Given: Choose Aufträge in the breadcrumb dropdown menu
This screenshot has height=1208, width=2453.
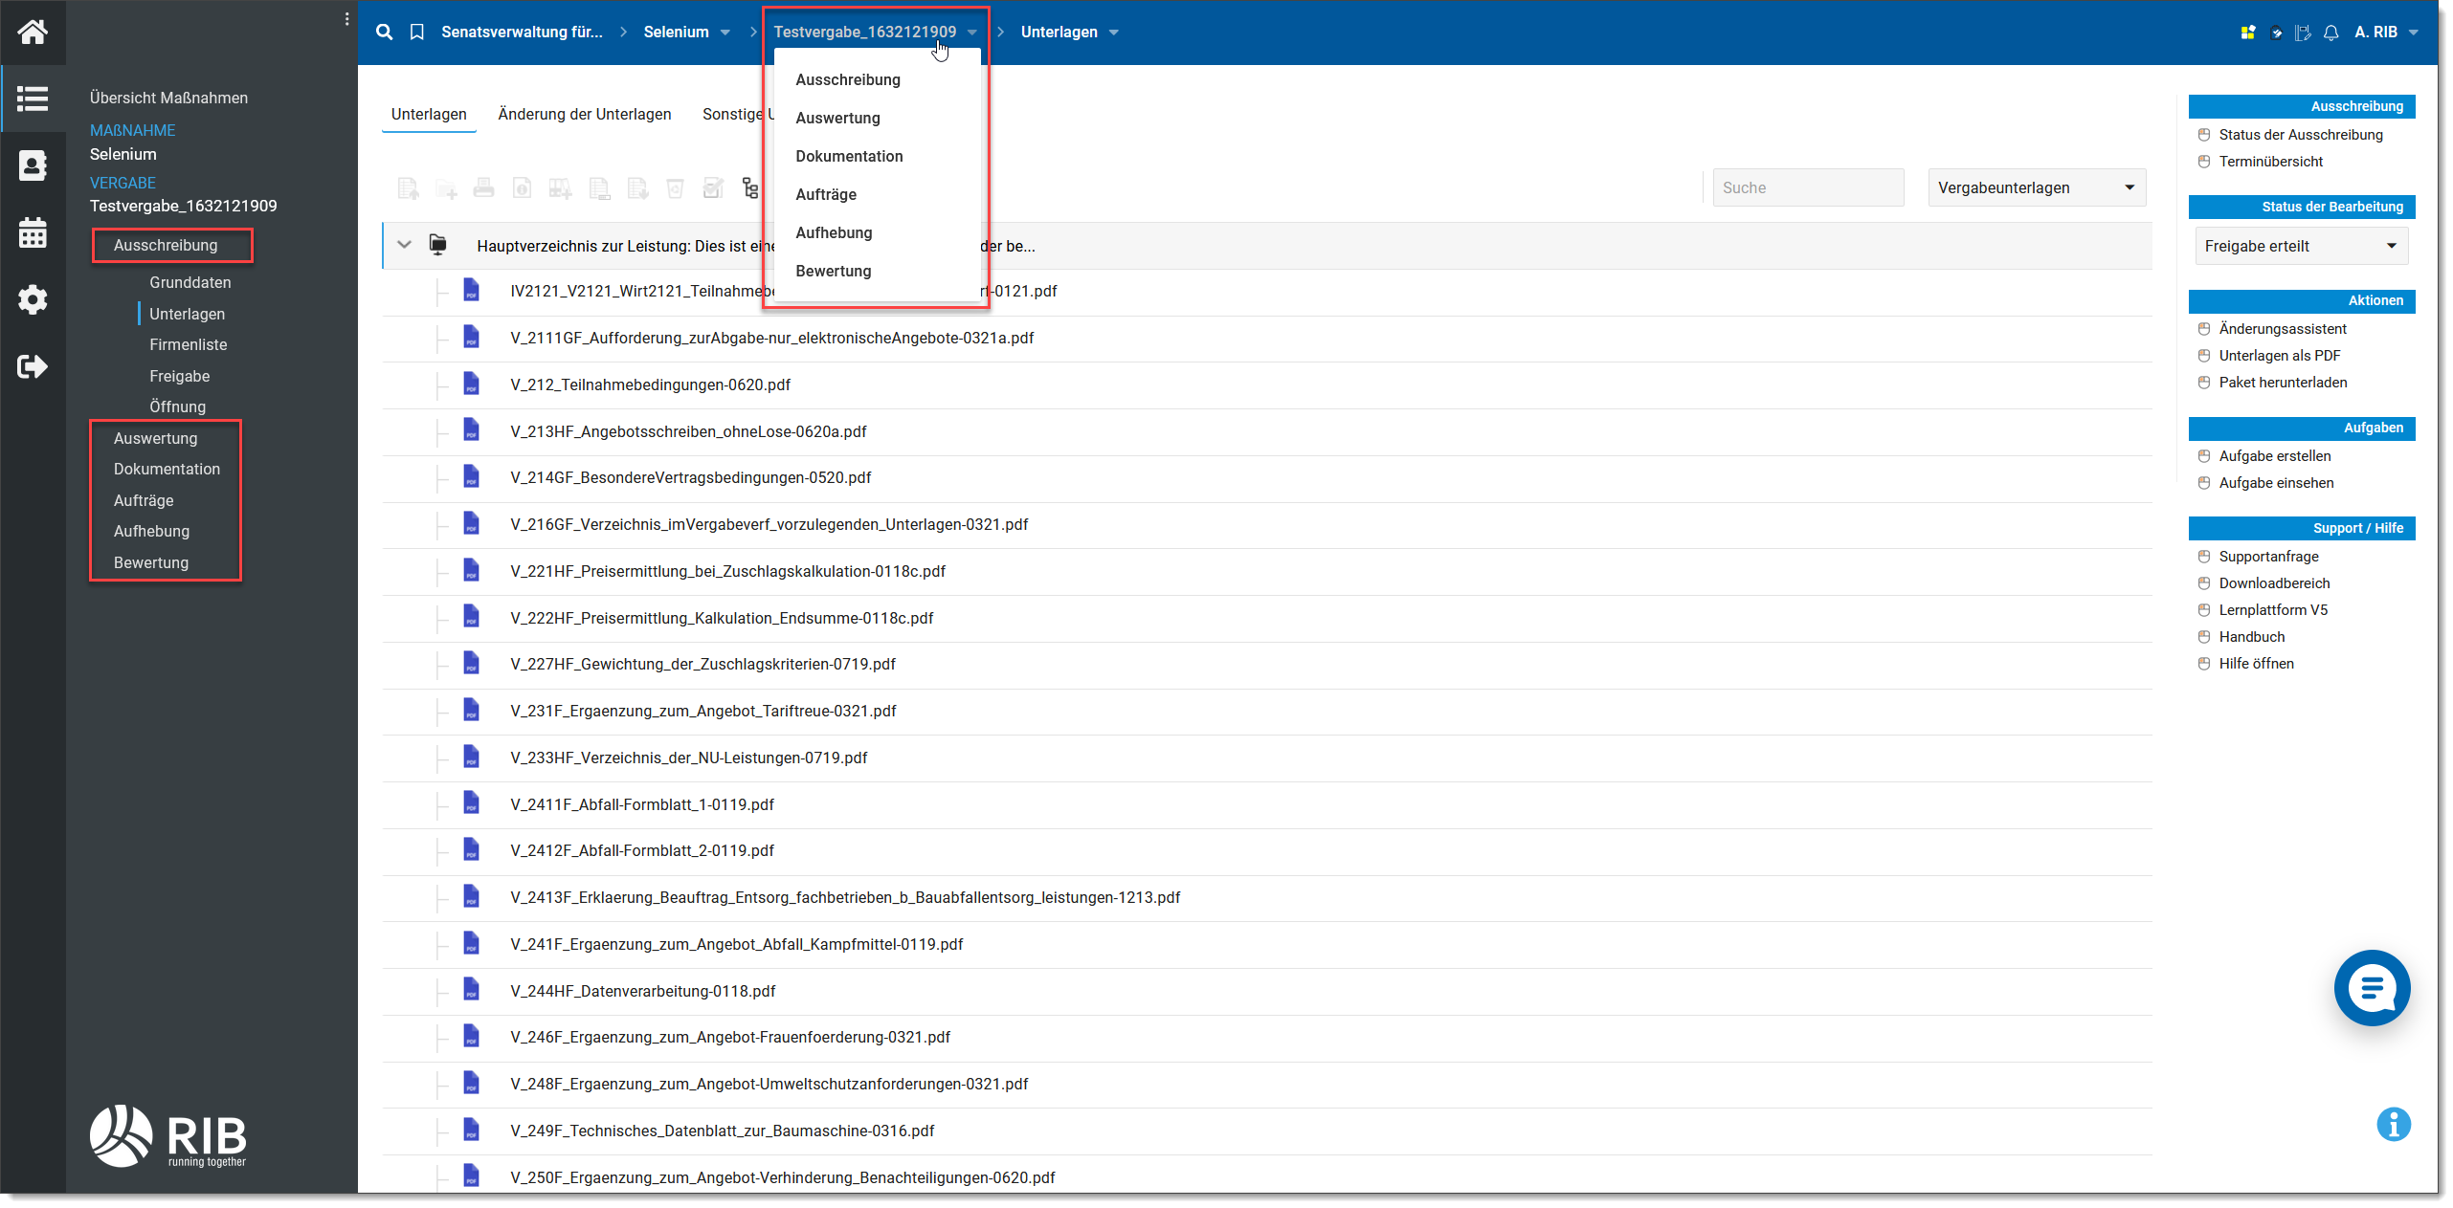Looking at the screenshot, I should pyautogui.click(x=826, y=194).
